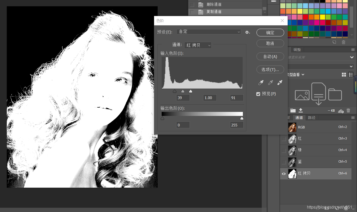This screenshot has width=357, height=212.
Task: Click the output black level slider
Action: (162, 118)
